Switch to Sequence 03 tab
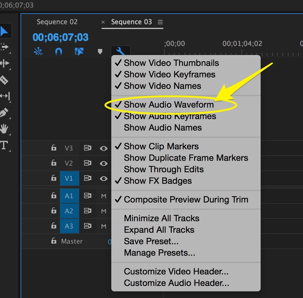This screenshot has height=298, width=303. [x=132, y=22]
